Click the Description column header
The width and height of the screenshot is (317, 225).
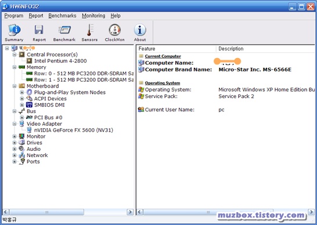pos(265,49)
